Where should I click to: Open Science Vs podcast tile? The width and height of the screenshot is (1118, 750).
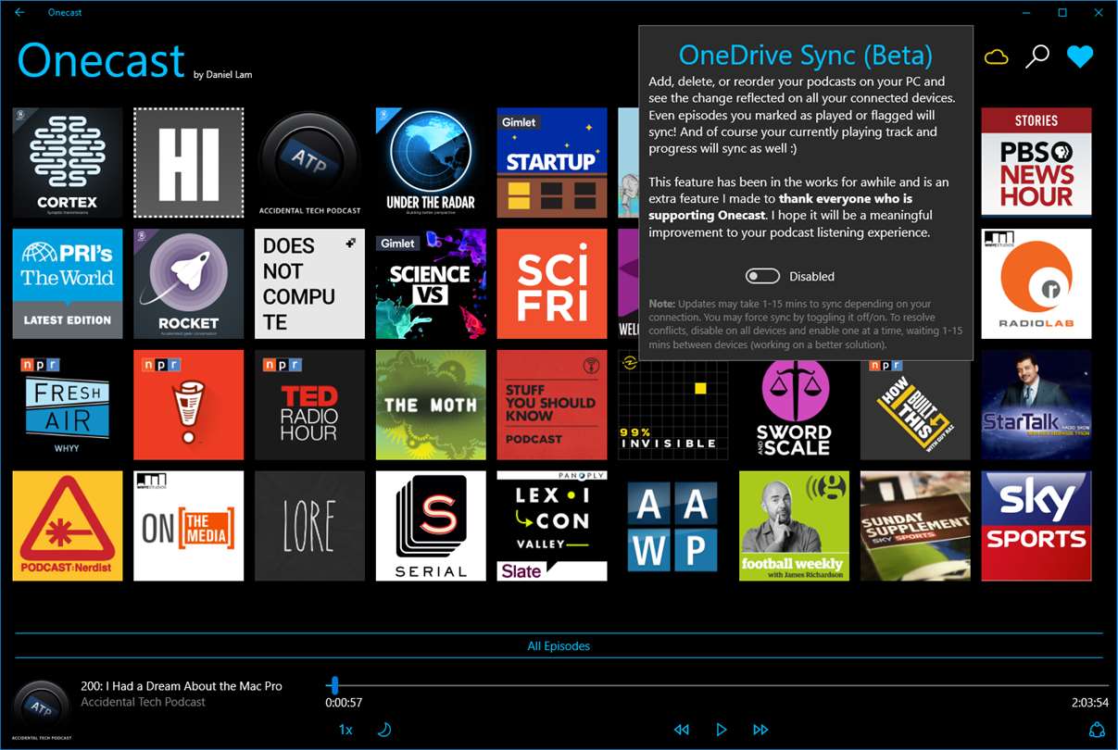point(431,283)
